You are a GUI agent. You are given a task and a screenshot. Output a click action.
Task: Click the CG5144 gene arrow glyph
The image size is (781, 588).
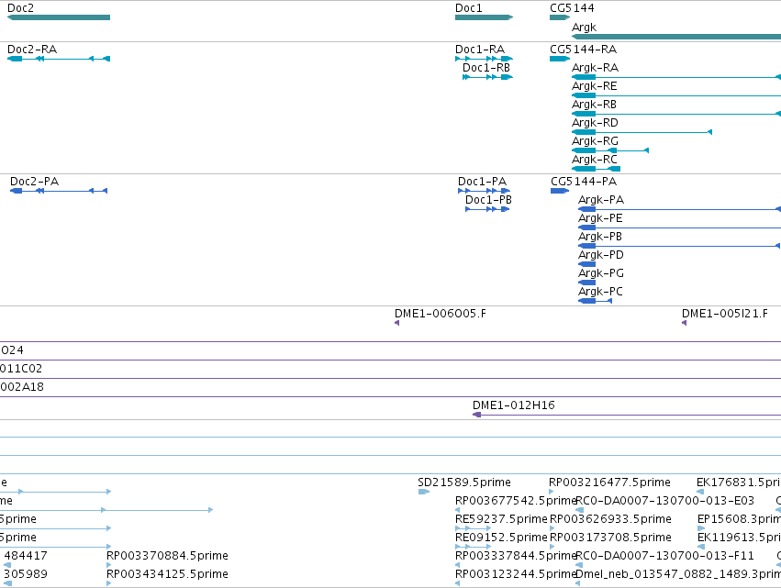click(560, 17)
